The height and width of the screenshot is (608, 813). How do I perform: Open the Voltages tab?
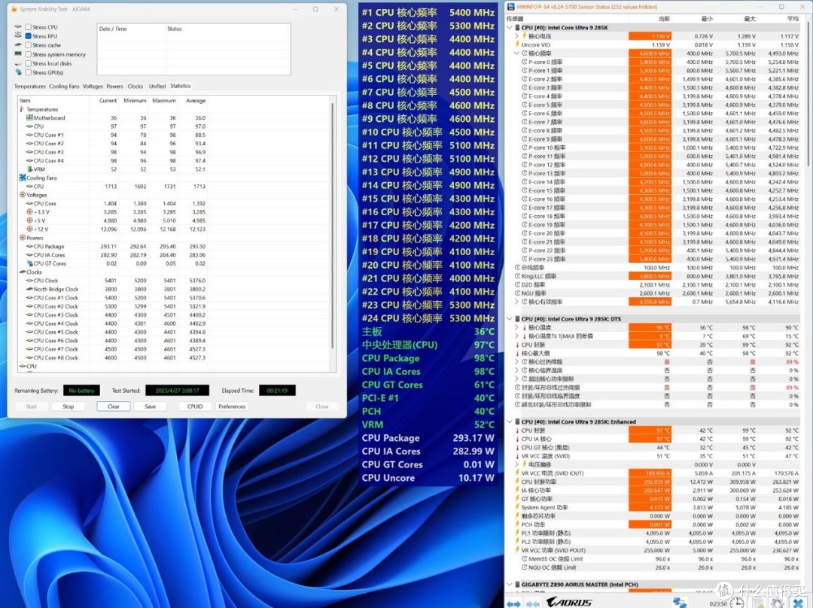point(93,86)
